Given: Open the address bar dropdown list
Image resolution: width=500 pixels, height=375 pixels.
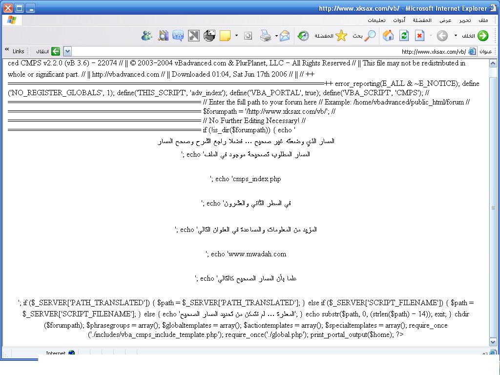Looking at the screenshot, I should click(67, 51).
